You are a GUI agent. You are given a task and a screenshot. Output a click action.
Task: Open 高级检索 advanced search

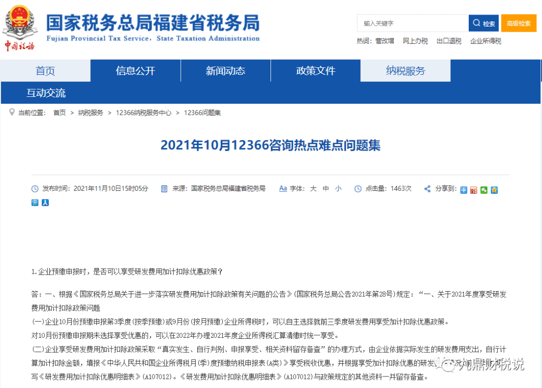coord(518,23)
